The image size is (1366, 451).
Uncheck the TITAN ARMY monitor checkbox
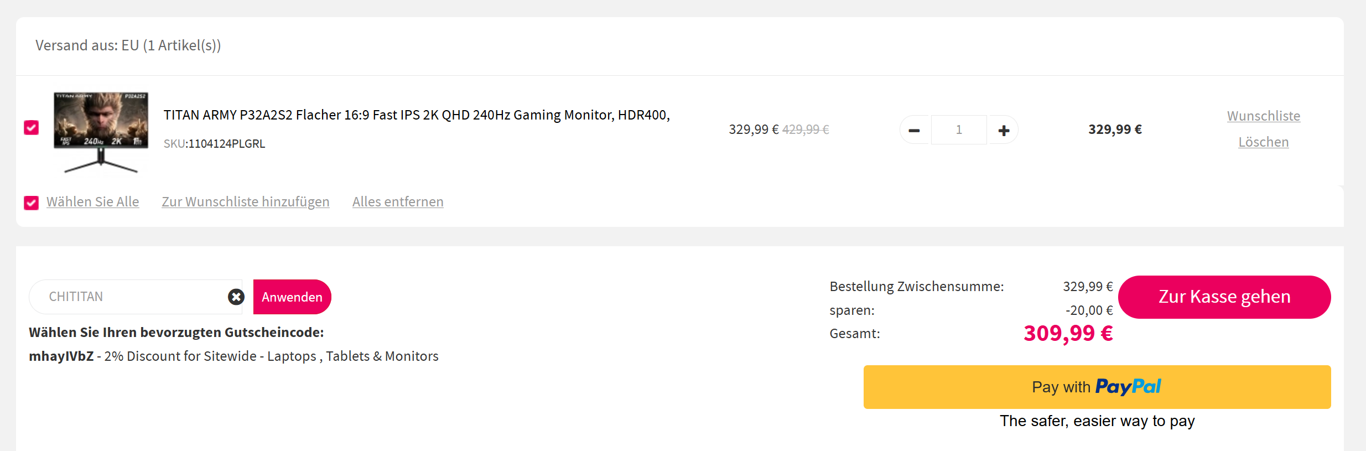[x=32, y=128]
